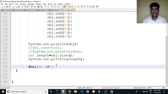Image resolution: width=168 pixels, height=94 pixels.
Task: Start macro recording with red record icon
Action: click(x=82, y=7)
